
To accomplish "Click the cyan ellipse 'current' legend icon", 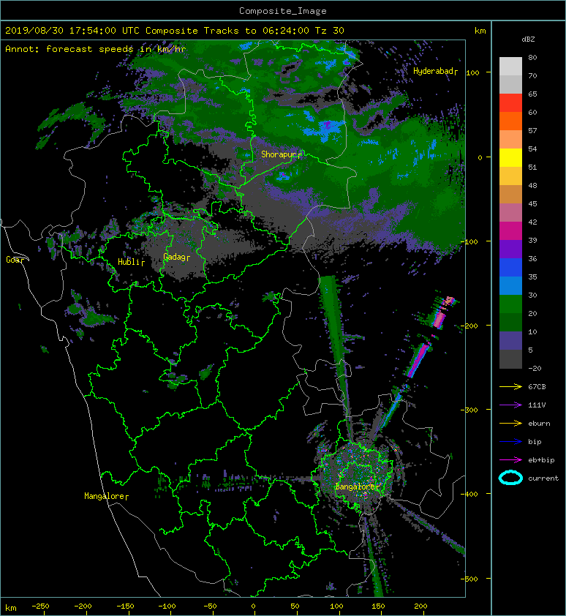I will pos(510,478).
